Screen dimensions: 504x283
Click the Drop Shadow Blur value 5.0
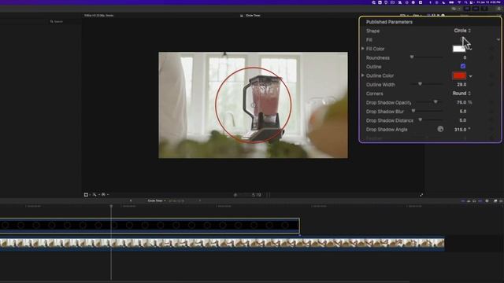tap(463, 112)
